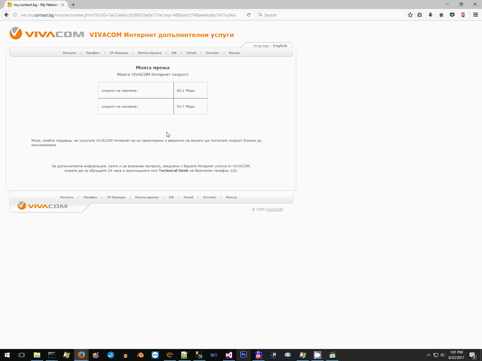The height and width of the screenshot is (361, 482).
Task: Show hidden system tray icons
Action: (428, 355)
